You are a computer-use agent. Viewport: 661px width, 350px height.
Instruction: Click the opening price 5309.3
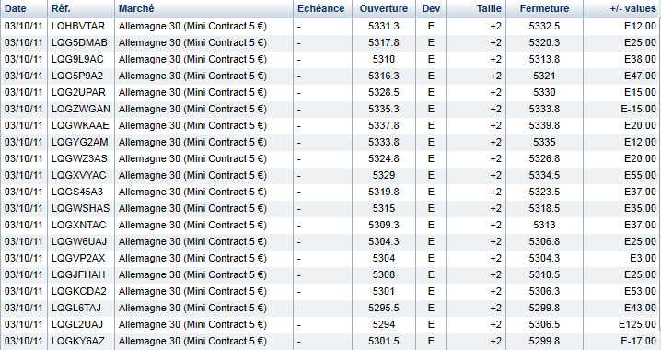pos(384,225)
